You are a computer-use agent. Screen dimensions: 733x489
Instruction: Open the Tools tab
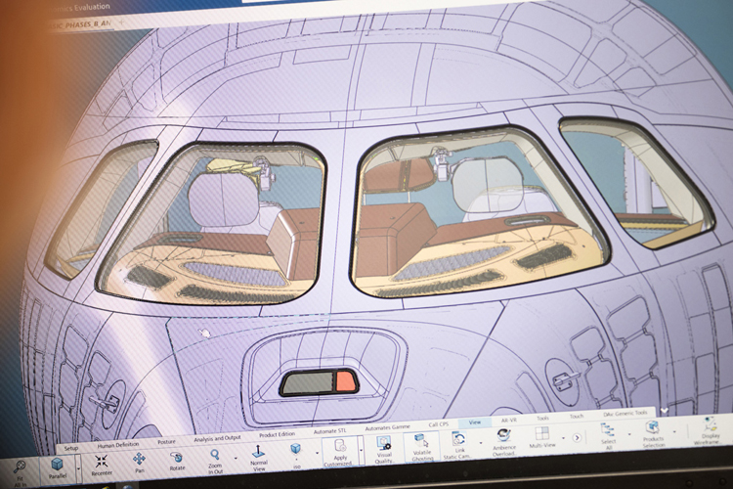[x=542, y=419]
